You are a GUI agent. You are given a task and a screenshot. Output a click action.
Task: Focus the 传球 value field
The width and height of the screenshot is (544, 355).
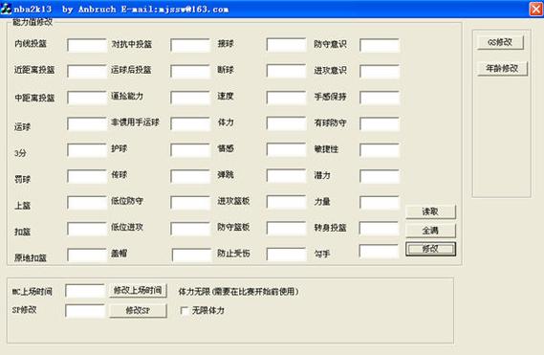point(190,176)
